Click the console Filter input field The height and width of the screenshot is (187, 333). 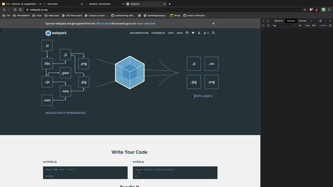click(308, 25)
